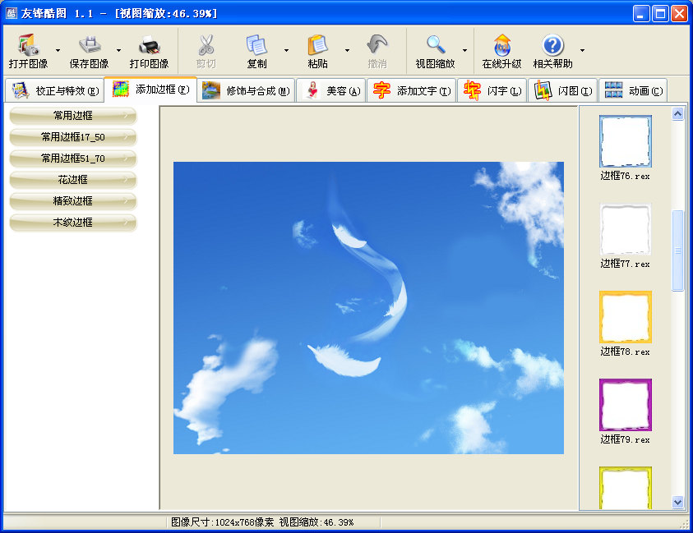Click the View Zoom (视图缩放) magnifier icon
Viewport: 693px width, 533px height.
[x=435, y=45]
